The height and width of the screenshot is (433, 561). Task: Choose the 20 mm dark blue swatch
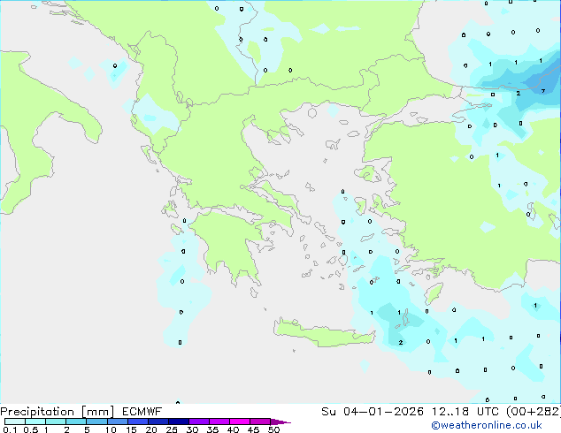[x=158, y=422]
